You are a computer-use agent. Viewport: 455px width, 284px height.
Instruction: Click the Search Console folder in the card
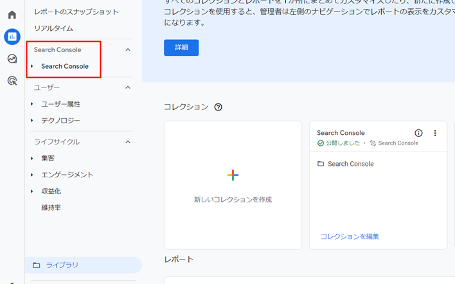tap(345, 164)
